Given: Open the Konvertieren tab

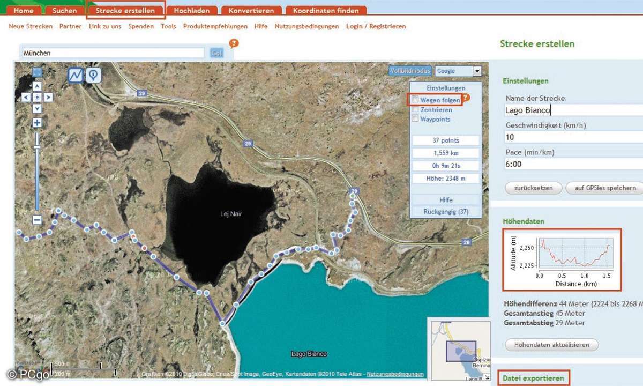Looking at the screenshot, I should click(x=251, y=11).
